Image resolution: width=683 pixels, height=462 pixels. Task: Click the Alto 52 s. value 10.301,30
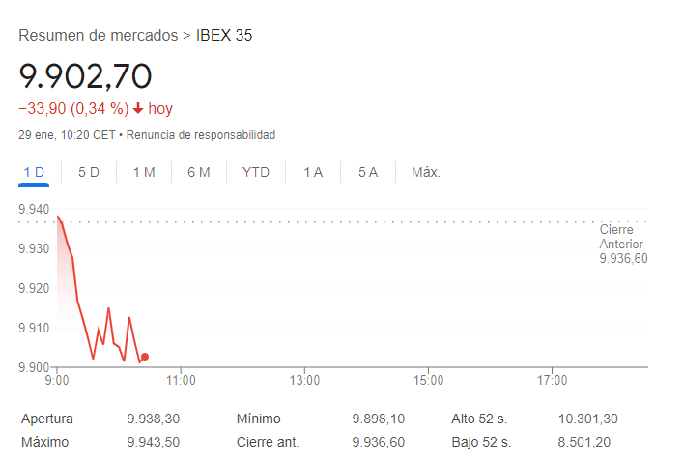[588, 419]
